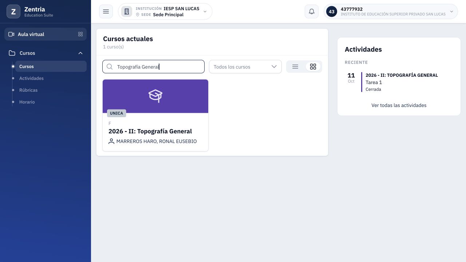Open the notifications bell
Image resolution: width=466 pixels, height=262 pixels.
[x=312, y=12]
